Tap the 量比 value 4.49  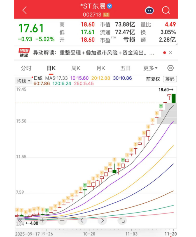(170, 24)
